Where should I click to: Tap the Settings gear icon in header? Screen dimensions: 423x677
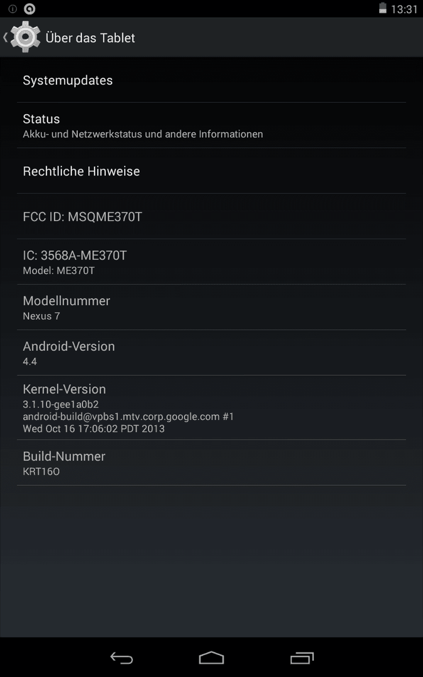tap(26, 37)
